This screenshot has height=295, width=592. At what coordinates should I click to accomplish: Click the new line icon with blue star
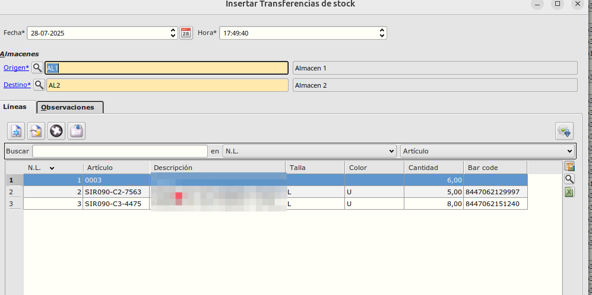point(16,131)
